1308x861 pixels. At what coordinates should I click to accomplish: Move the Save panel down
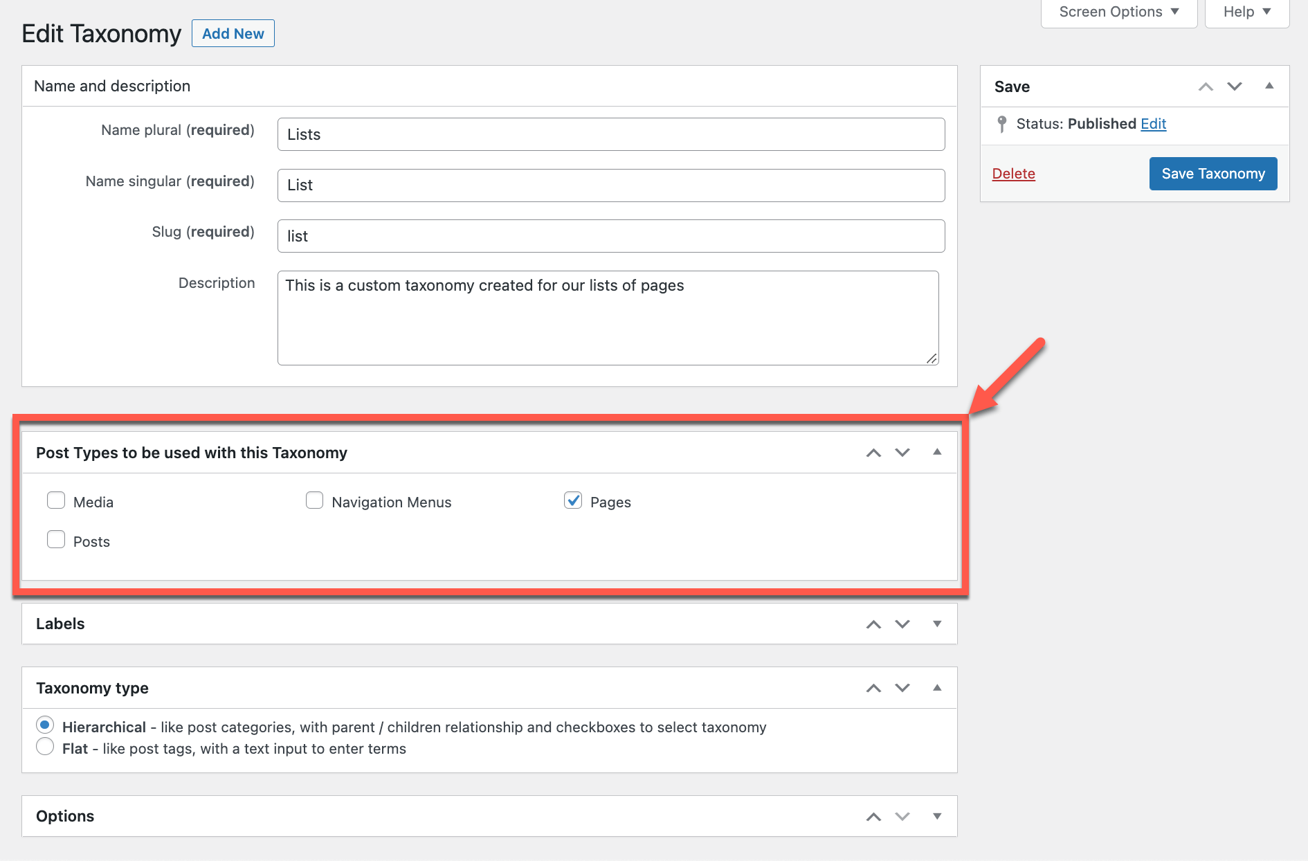click(x=1235, y=87)
